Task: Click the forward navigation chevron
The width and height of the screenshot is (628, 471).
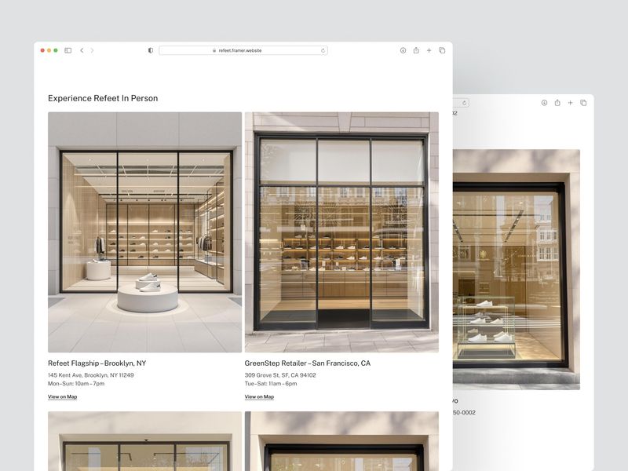Action: pos(93,49)
